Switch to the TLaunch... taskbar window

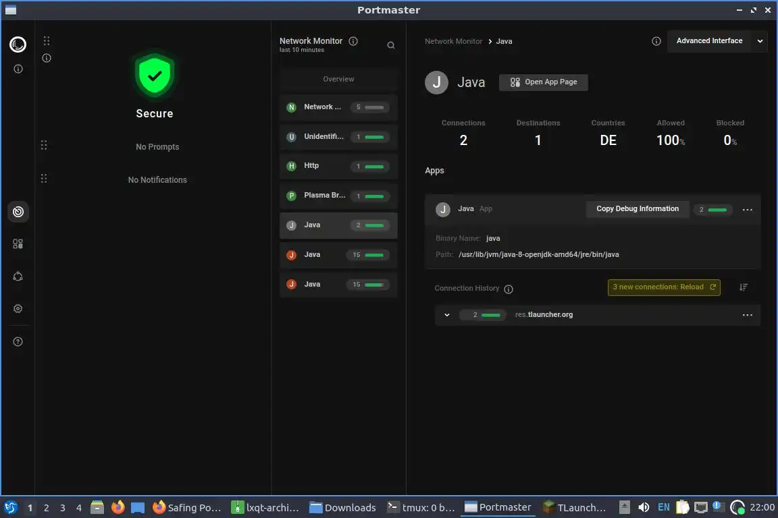575,508
